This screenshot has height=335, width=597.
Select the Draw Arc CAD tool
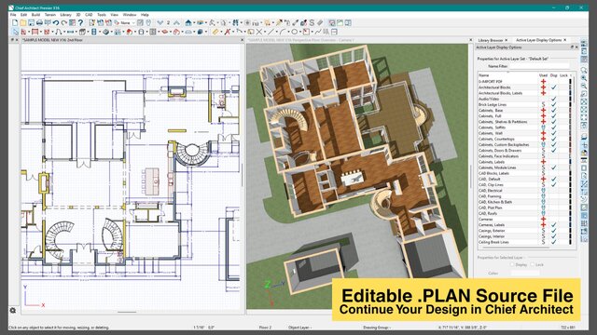pyautogui.click(x=283, y=32)
